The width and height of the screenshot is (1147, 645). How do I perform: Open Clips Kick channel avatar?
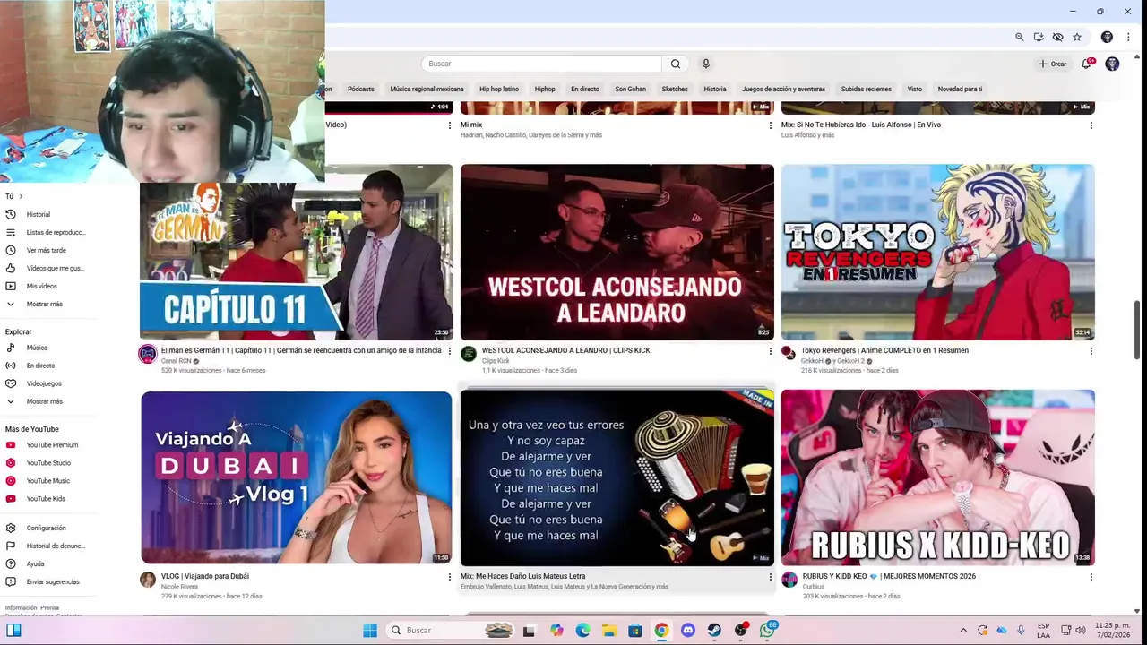point(468,354)
